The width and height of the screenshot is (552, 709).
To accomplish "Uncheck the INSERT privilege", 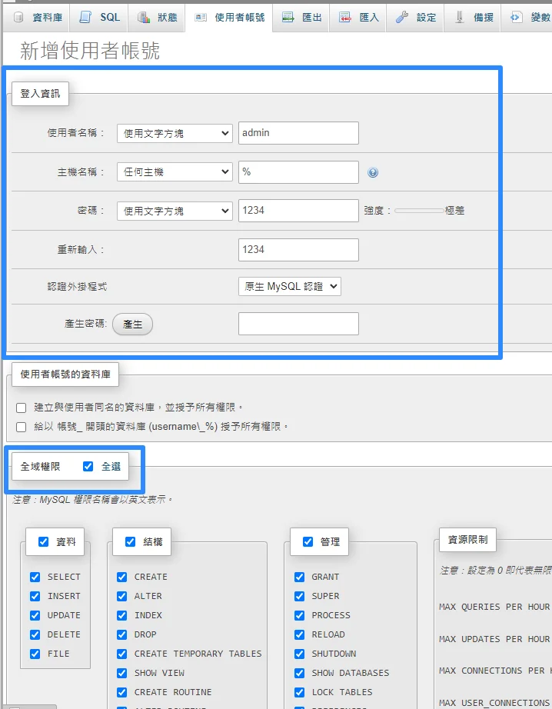I will (35, 596).
